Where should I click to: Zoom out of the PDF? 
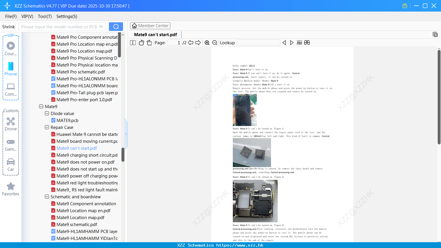tap(215, 42)
